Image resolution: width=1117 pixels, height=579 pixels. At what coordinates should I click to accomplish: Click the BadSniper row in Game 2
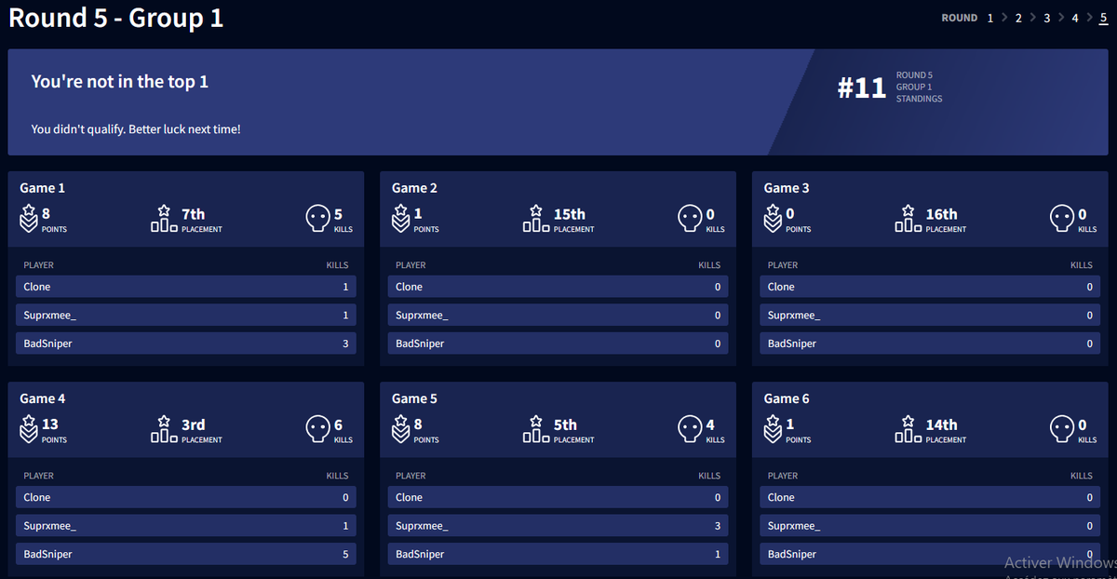(x=558, y=343)
